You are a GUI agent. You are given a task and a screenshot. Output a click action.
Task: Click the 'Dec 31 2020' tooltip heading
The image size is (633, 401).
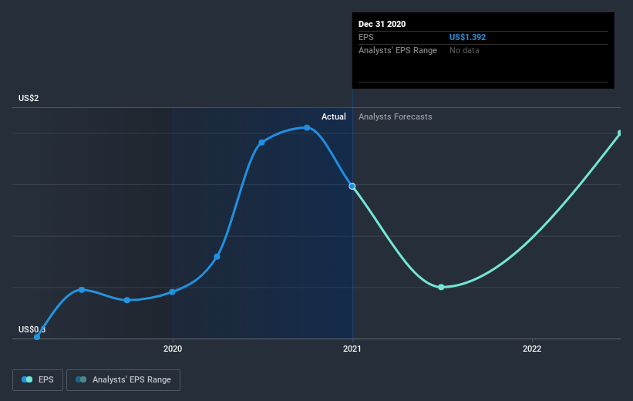click(382, 24)
